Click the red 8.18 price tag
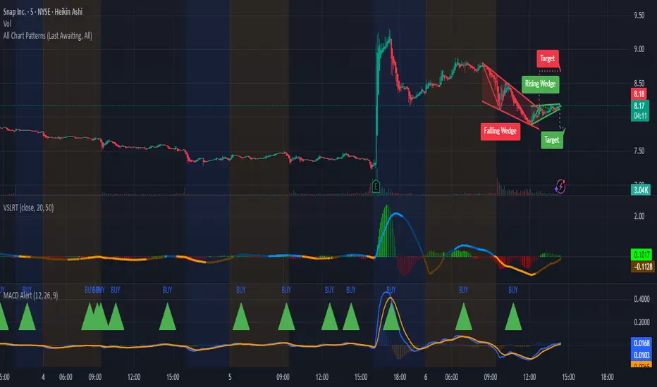This screenshot has width=657, height=387. coord(639,94)
